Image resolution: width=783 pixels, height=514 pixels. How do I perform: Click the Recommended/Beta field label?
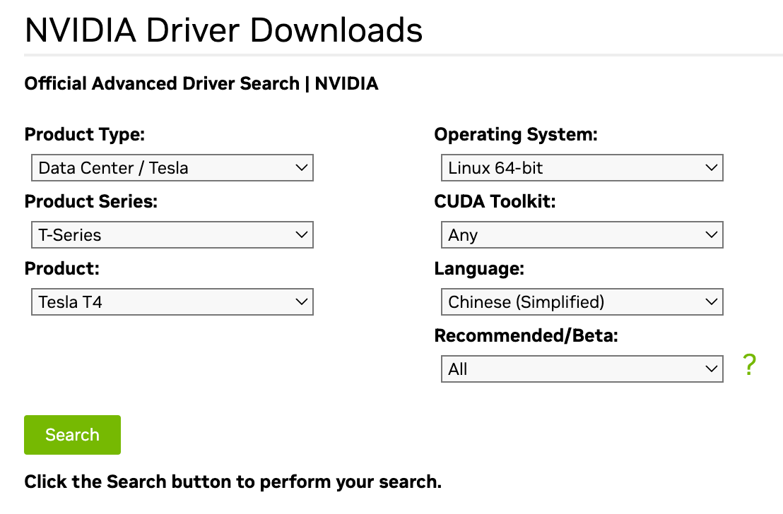[526, 336]
